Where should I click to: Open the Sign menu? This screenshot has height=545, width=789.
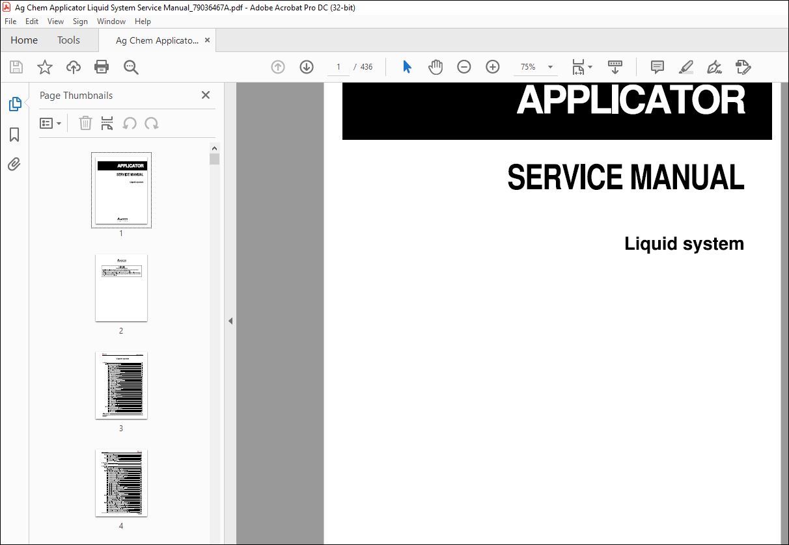click(x=80, y=21)
